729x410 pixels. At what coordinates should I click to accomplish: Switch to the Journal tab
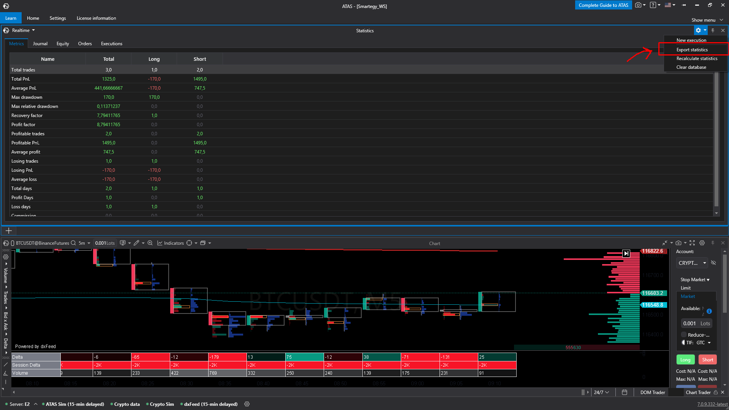[x=40, y=44]
